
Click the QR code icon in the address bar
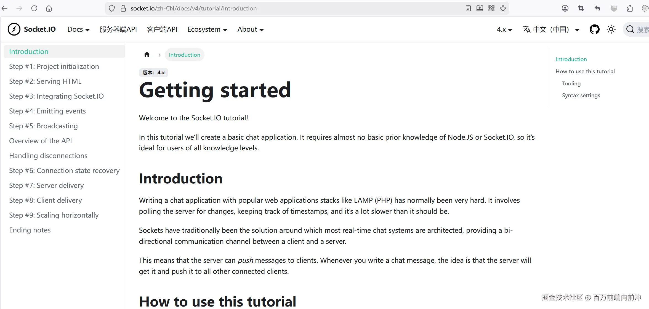tap(491, 8)
